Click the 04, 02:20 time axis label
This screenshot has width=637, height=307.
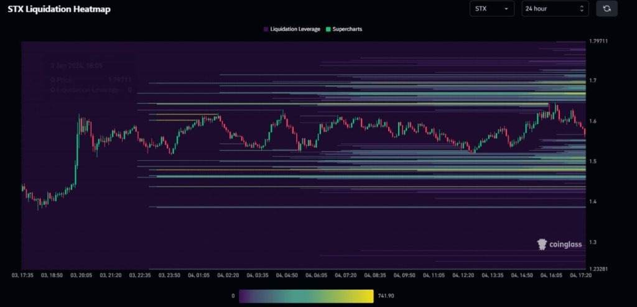tap(228, 275)
